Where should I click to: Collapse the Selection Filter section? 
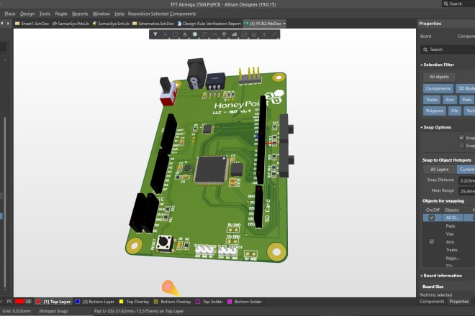[421, 65]
